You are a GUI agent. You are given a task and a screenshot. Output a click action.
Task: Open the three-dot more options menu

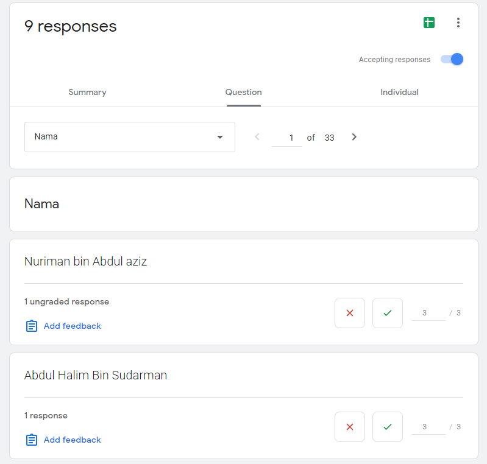click(x=458, y=23)
